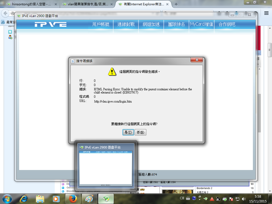Switch to the 有關Internet Explorer無法 browser tab
The height and width of the screenshot is (204, 272).
click(144, 4)
